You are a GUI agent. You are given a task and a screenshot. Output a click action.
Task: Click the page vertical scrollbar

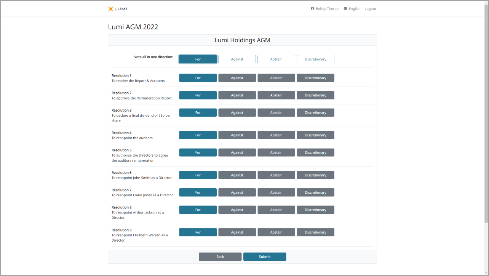point(486,114)
